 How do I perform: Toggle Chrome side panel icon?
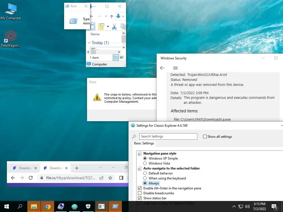(121, 178)
